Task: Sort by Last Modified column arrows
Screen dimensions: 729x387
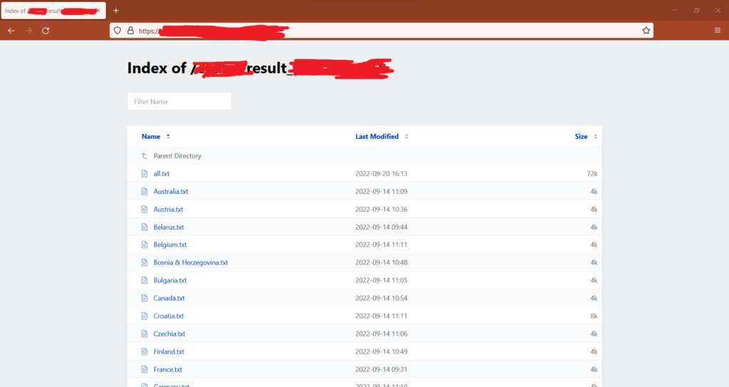Action: tap(407, 137)
